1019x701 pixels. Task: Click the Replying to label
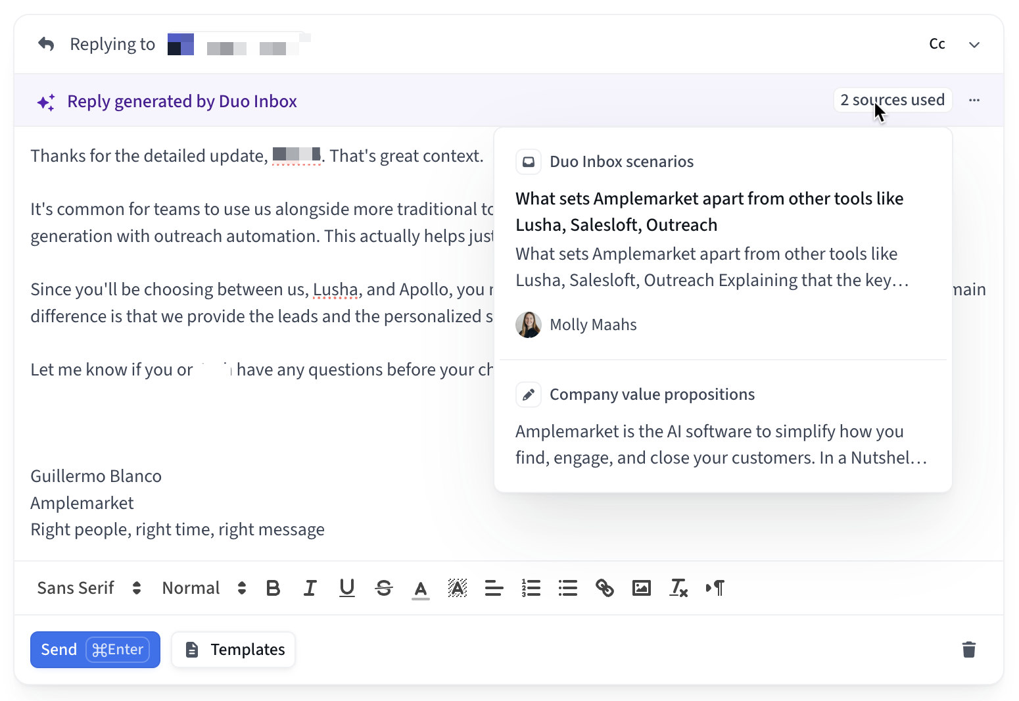point(112,44)
